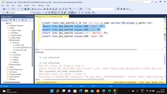167x94 pixels.
Task: Click the New Query button
Action: tap(37, 9)
